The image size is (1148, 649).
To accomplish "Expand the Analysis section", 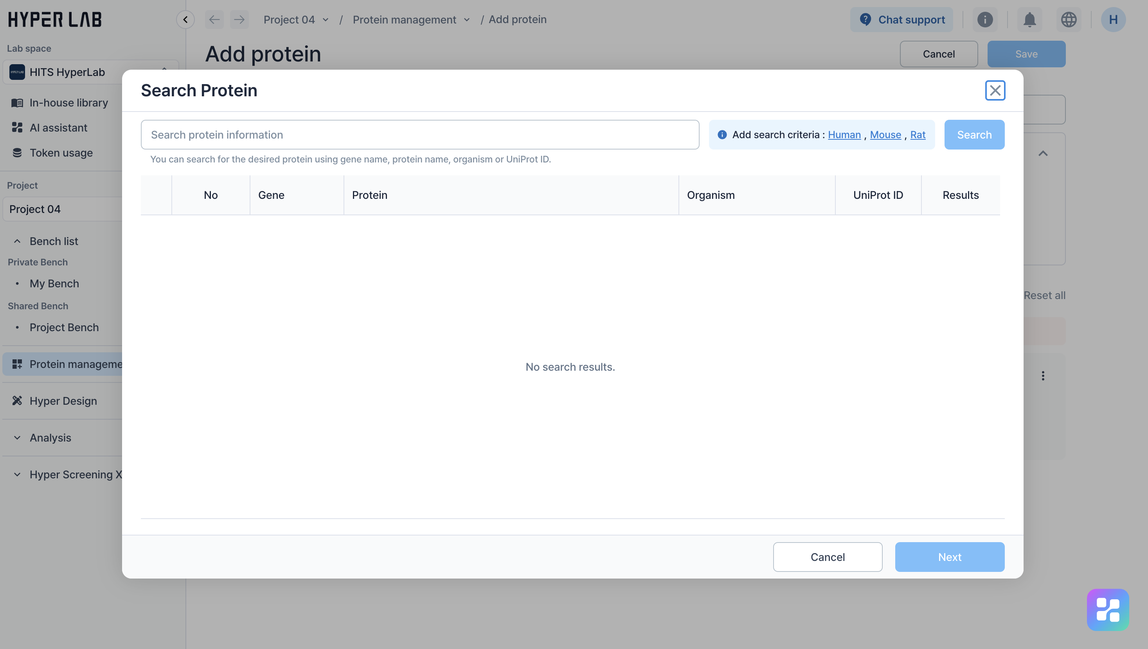I will 17,438.
